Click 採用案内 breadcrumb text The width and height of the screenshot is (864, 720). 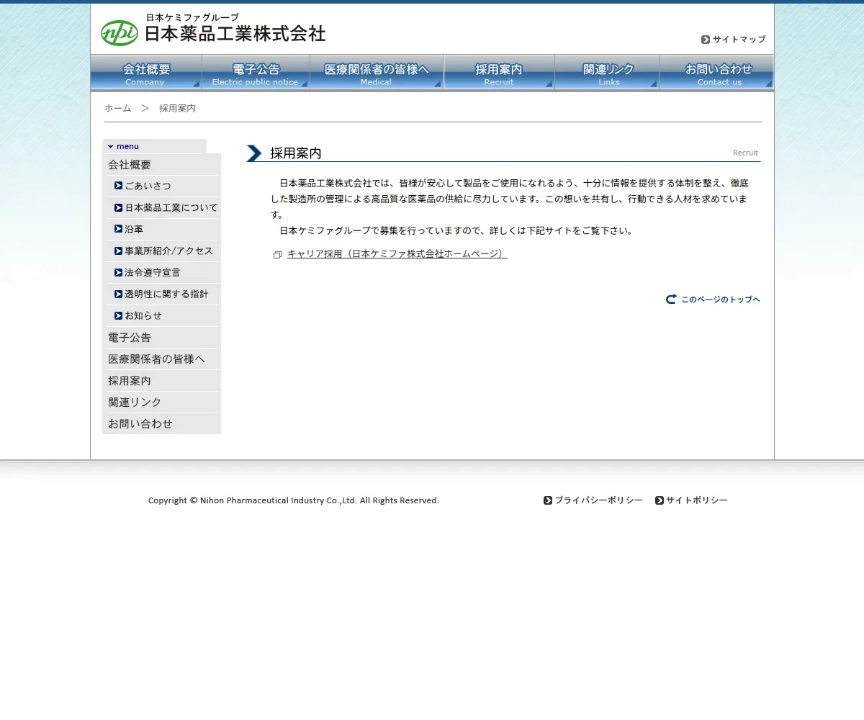tap(177, 108)
